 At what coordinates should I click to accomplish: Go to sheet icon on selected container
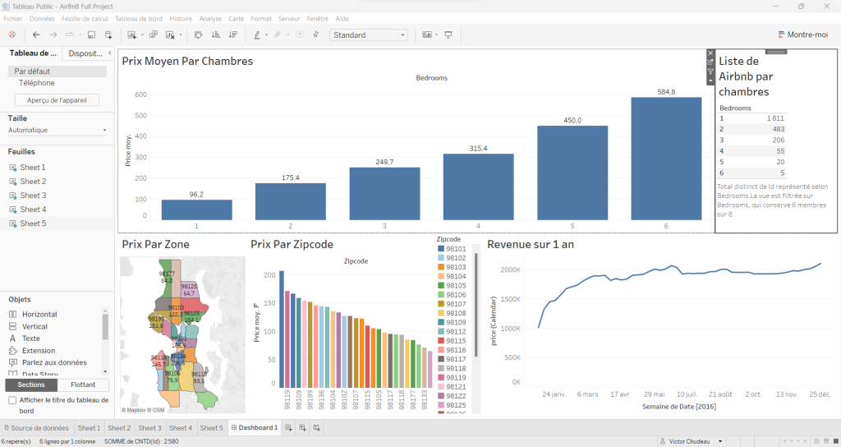[x=710, y=62]
